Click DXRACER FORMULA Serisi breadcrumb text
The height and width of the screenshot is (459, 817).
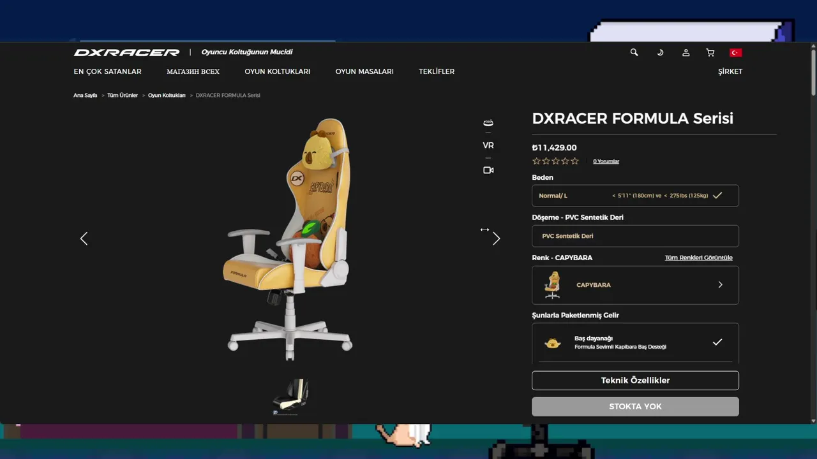(228, 95)
